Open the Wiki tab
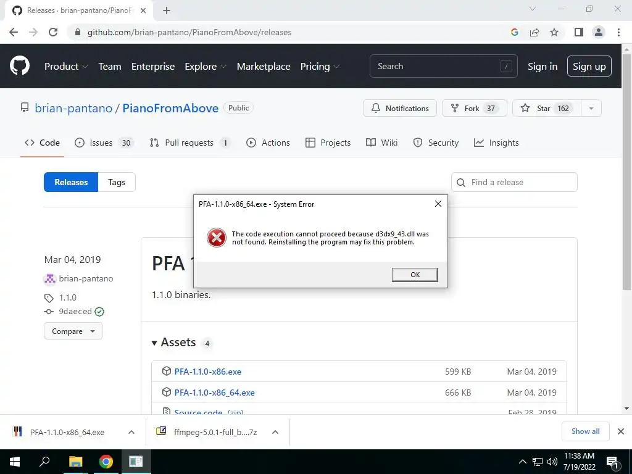 tap(381, 143)
